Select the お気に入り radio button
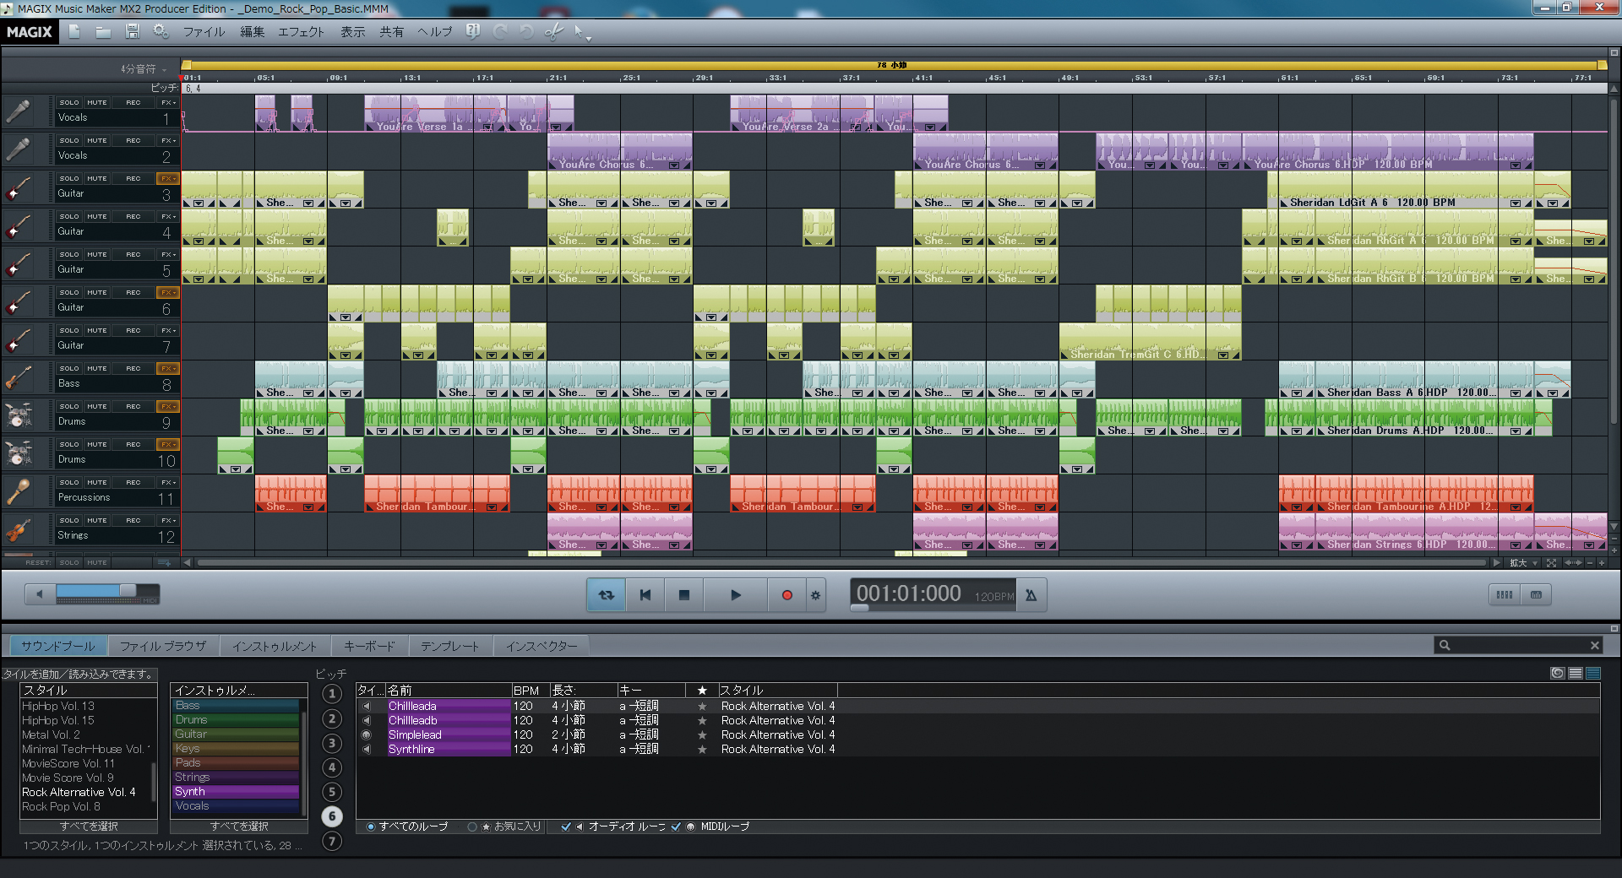This screenshot has width=1622, height=878. (472, 827)
